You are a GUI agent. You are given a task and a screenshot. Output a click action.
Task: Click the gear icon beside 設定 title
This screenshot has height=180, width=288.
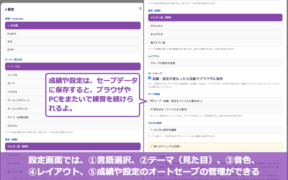tap(6, 9)
